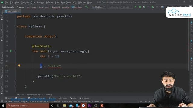
Task: Click the Windows Start button
Action: pos(3,105)
